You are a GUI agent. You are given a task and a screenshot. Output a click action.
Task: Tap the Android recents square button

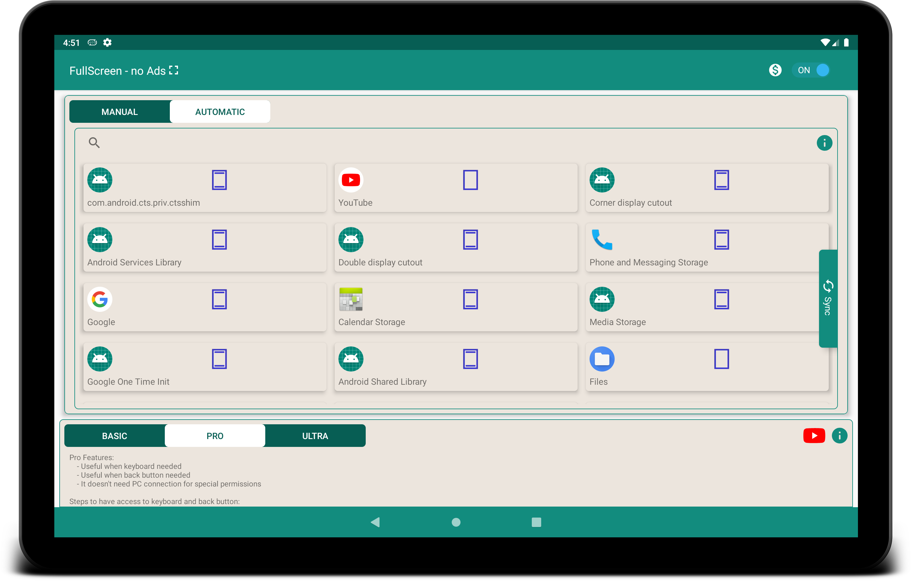[536, 522]
